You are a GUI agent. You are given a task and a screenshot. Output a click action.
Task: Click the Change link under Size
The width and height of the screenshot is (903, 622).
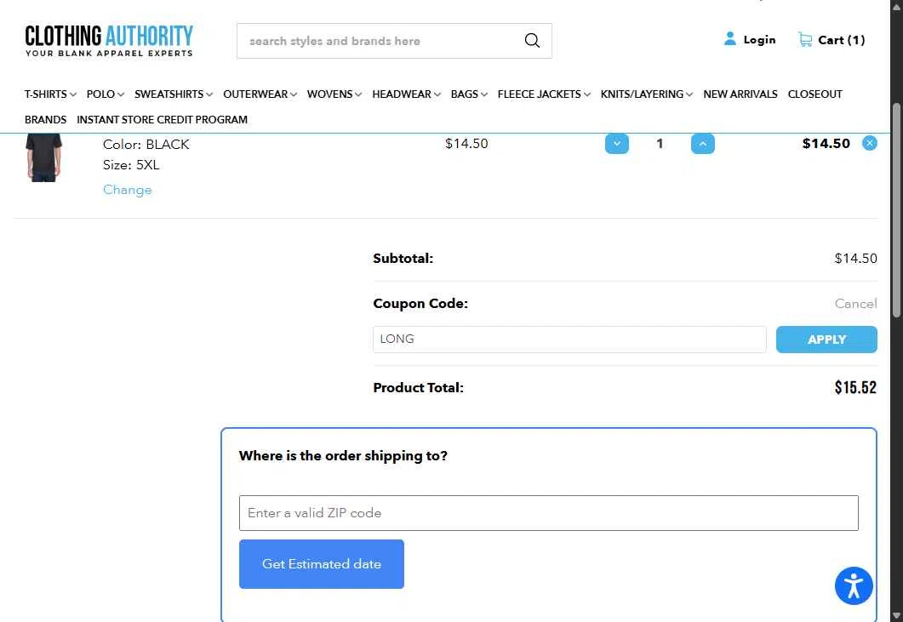pyautogui.click(x=128, y=190)
